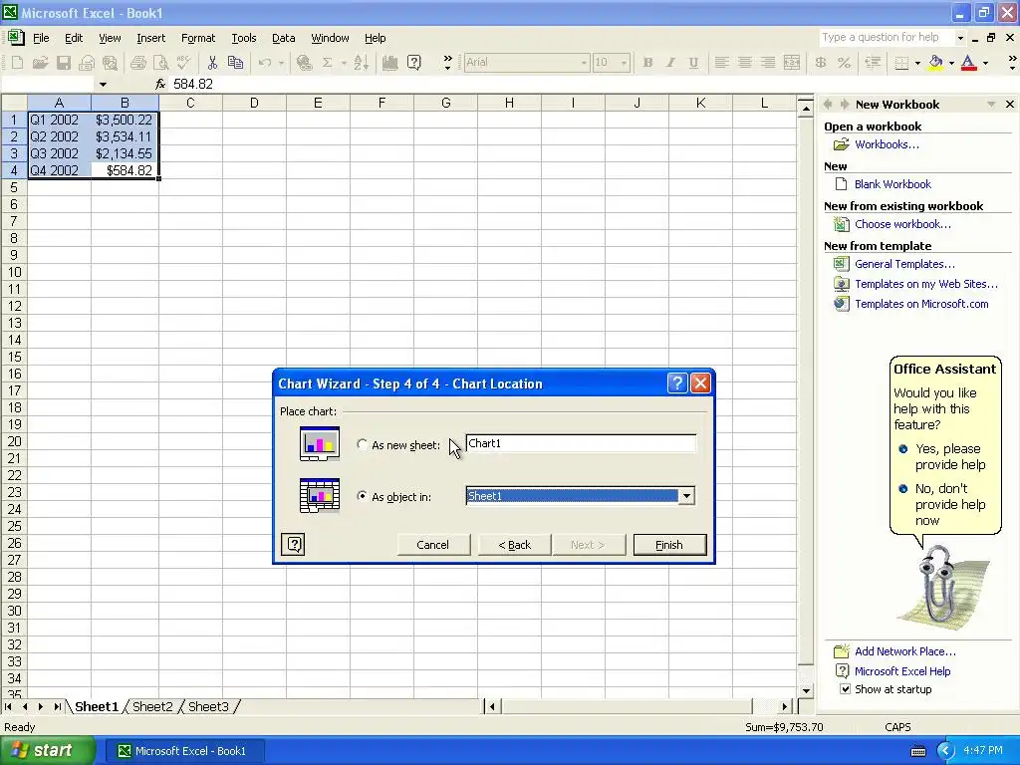Click the Microsoft Excel - Book1 taskbar button
Viewport: 1020px width, 765px height.
(183, 751)
